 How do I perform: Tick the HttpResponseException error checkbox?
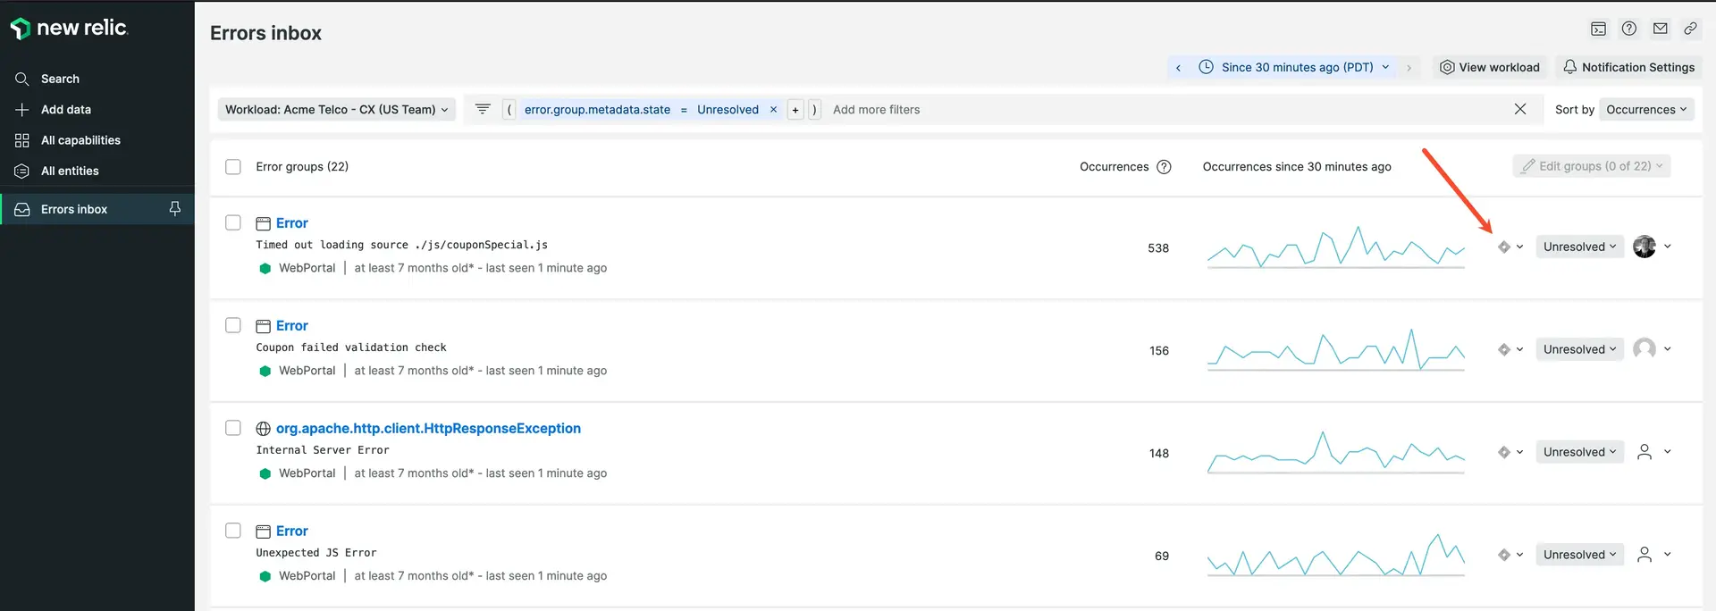click(x=233, y=428)
